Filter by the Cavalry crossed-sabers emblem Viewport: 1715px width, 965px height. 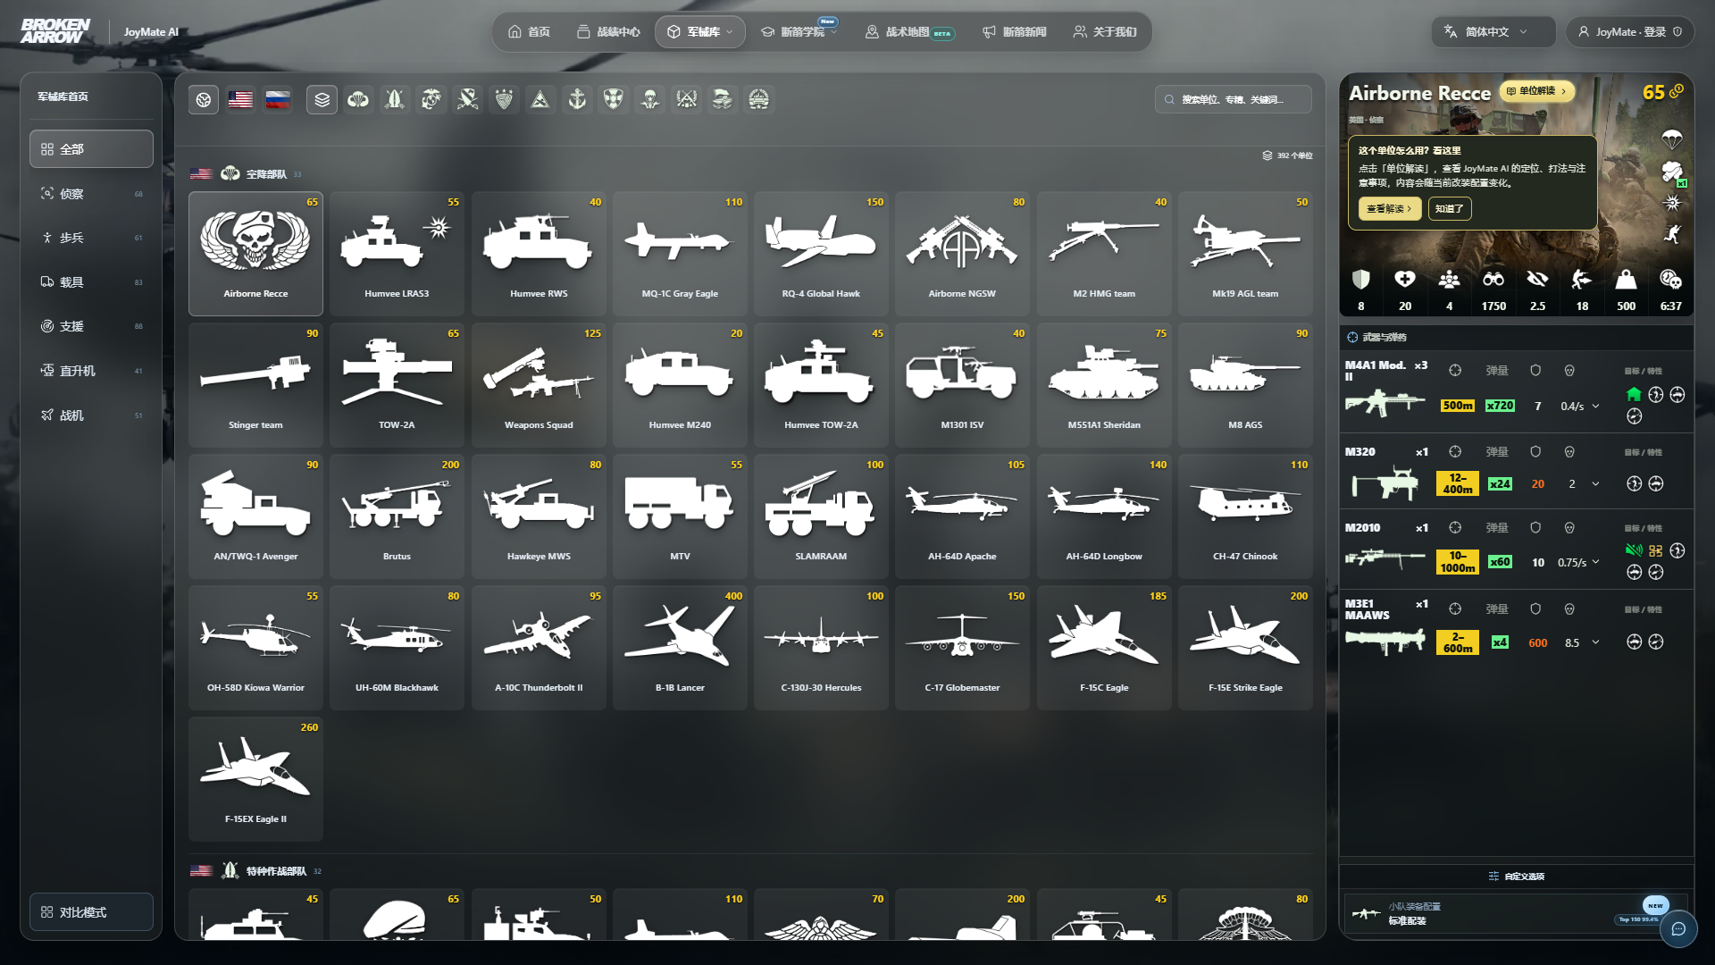(467, 99)
